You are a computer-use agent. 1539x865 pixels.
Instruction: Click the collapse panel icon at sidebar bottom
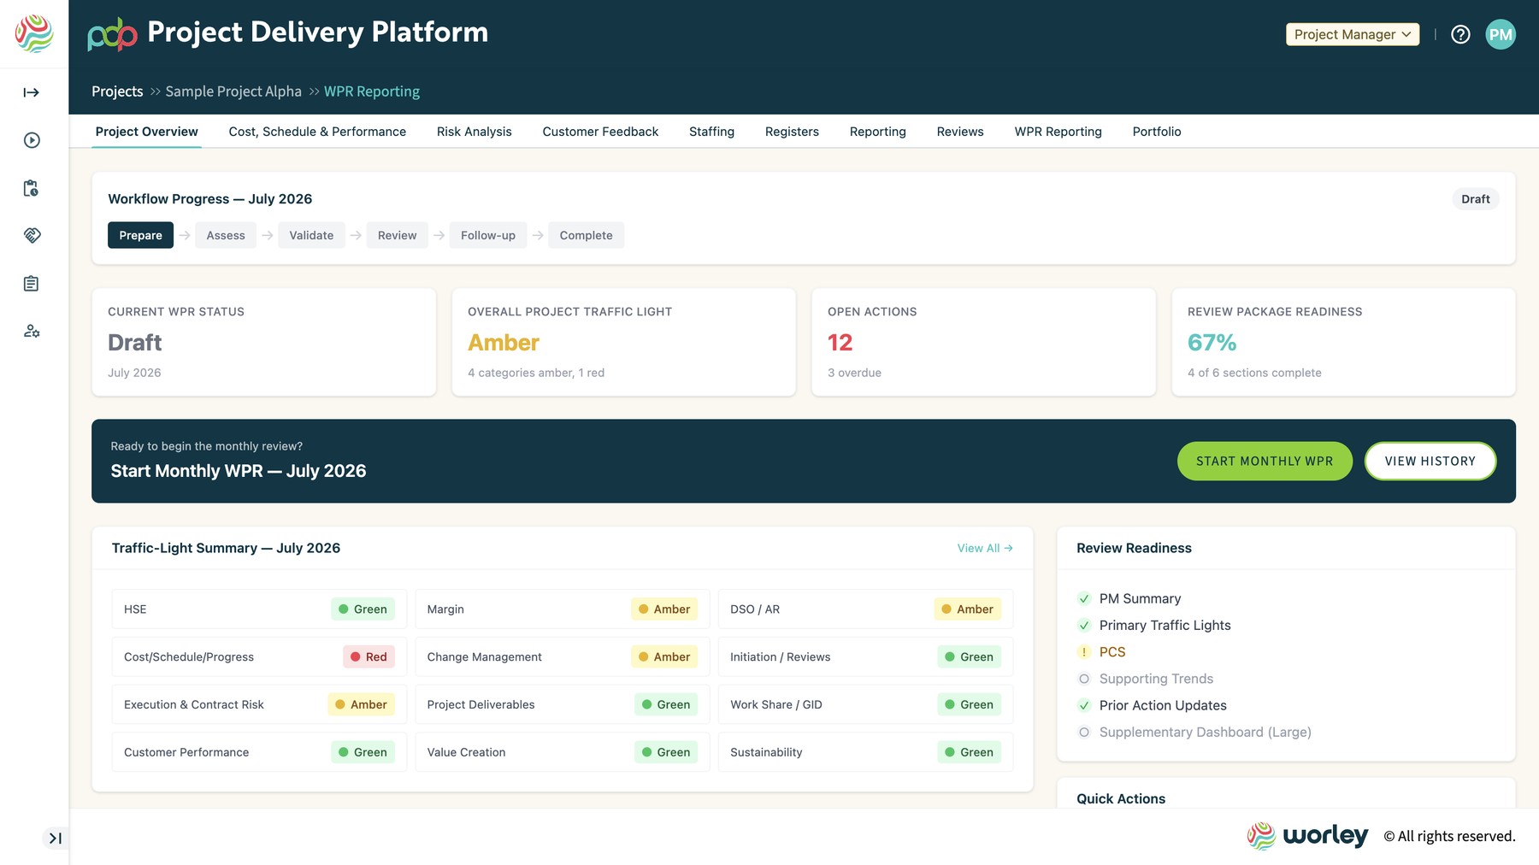tap(55, 838)
